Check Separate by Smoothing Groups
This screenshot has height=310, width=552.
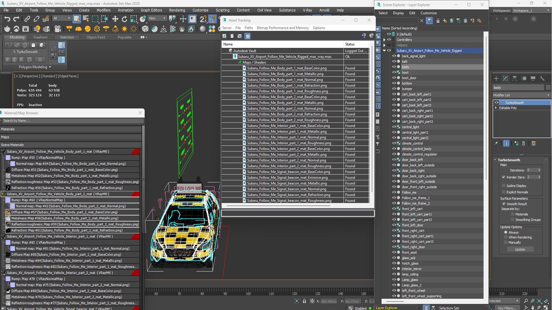coord(513,220)
